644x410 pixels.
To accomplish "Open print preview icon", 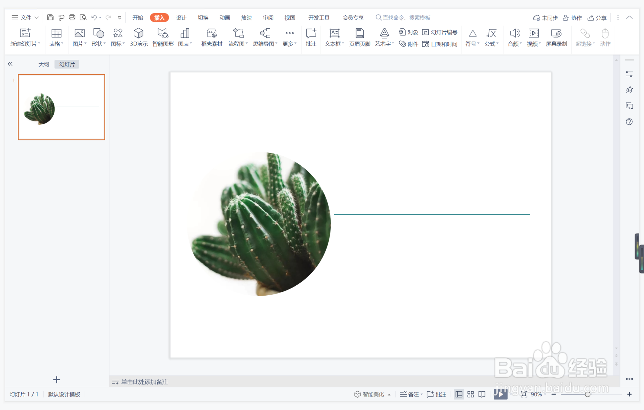I will click(x=83, y=17).
